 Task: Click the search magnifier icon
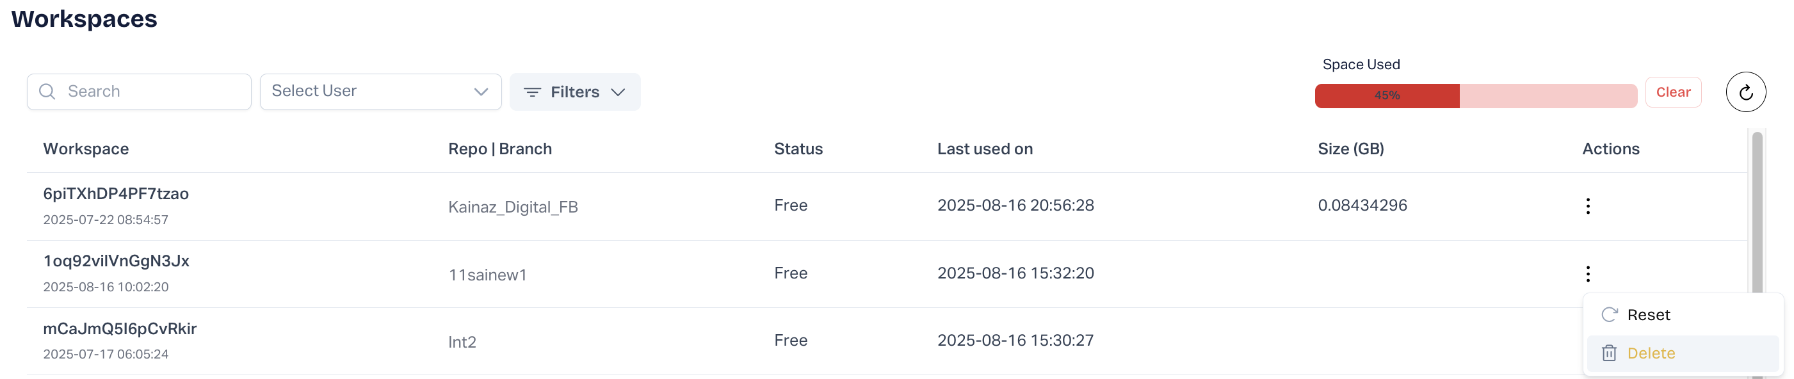tap(47, 92)
